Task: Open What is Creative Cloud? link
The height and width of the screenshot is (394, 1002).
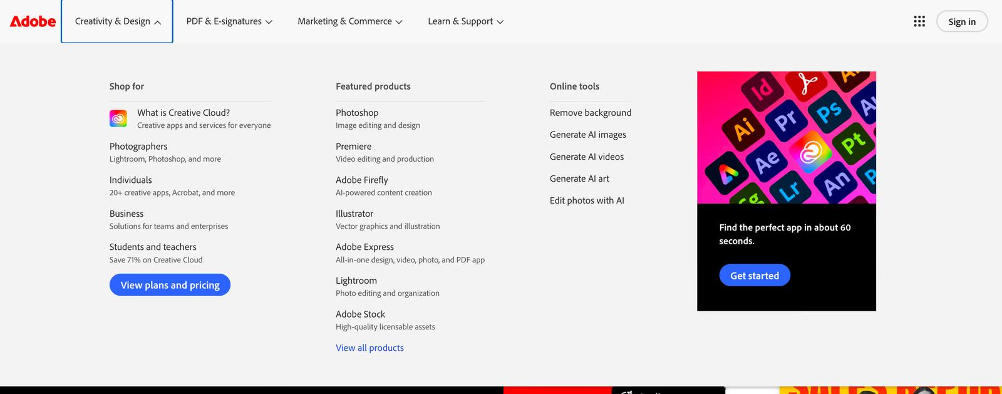Action: tap(183, 113)
